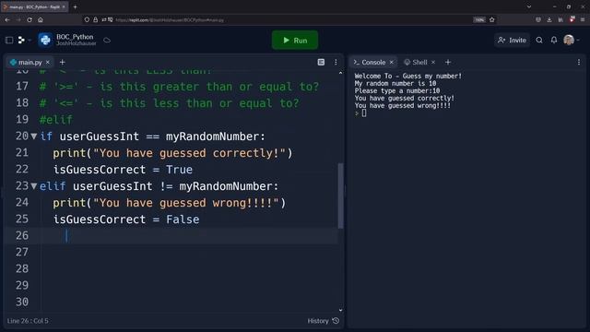The image size is (590, 332).
Task: Click the text 'isGuessCorrect = True'
Action: [123, 170]
